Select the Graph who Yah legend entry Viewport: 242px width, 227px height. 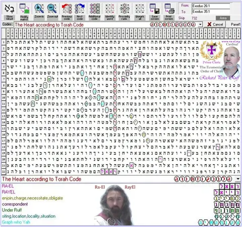click(16, 222)
